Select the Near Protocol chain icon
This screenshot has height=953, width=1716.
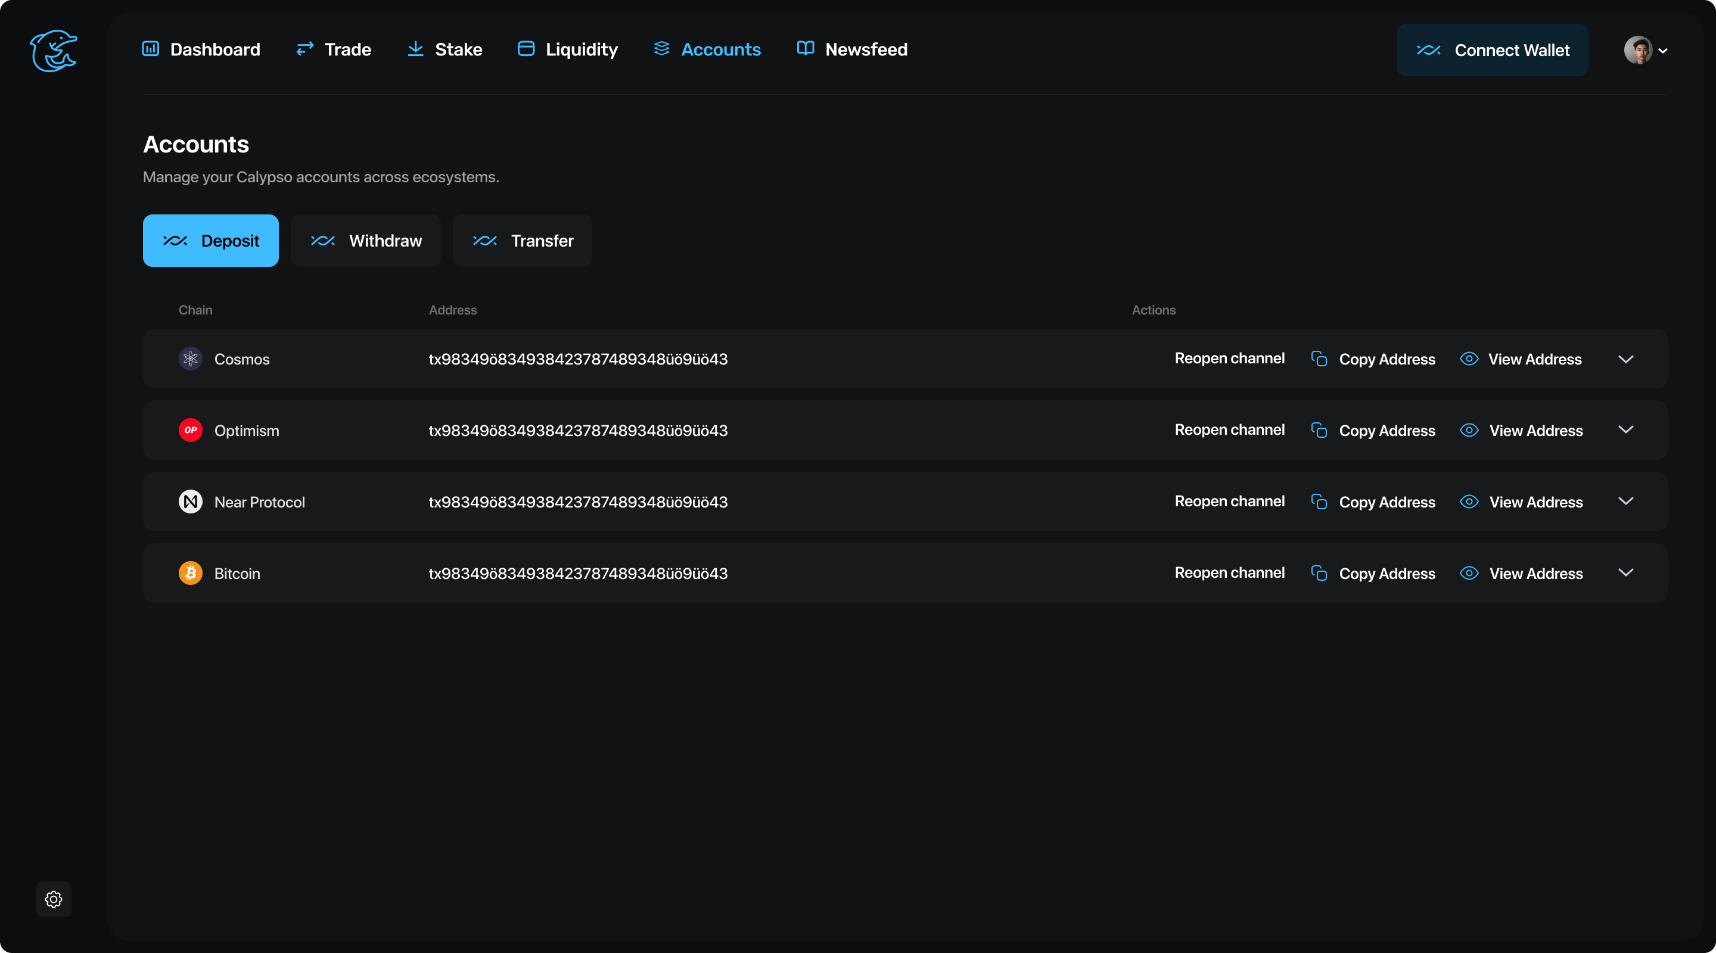pyautogui.click(x=191, y=502)
